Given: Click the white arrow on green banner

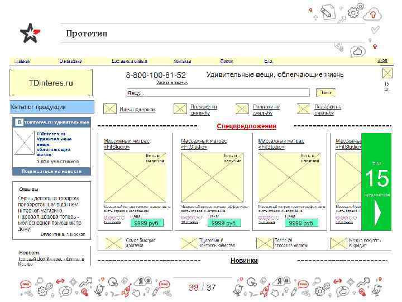Looking at the screenshot, I should pyautogui.click(x=377, y=213).
